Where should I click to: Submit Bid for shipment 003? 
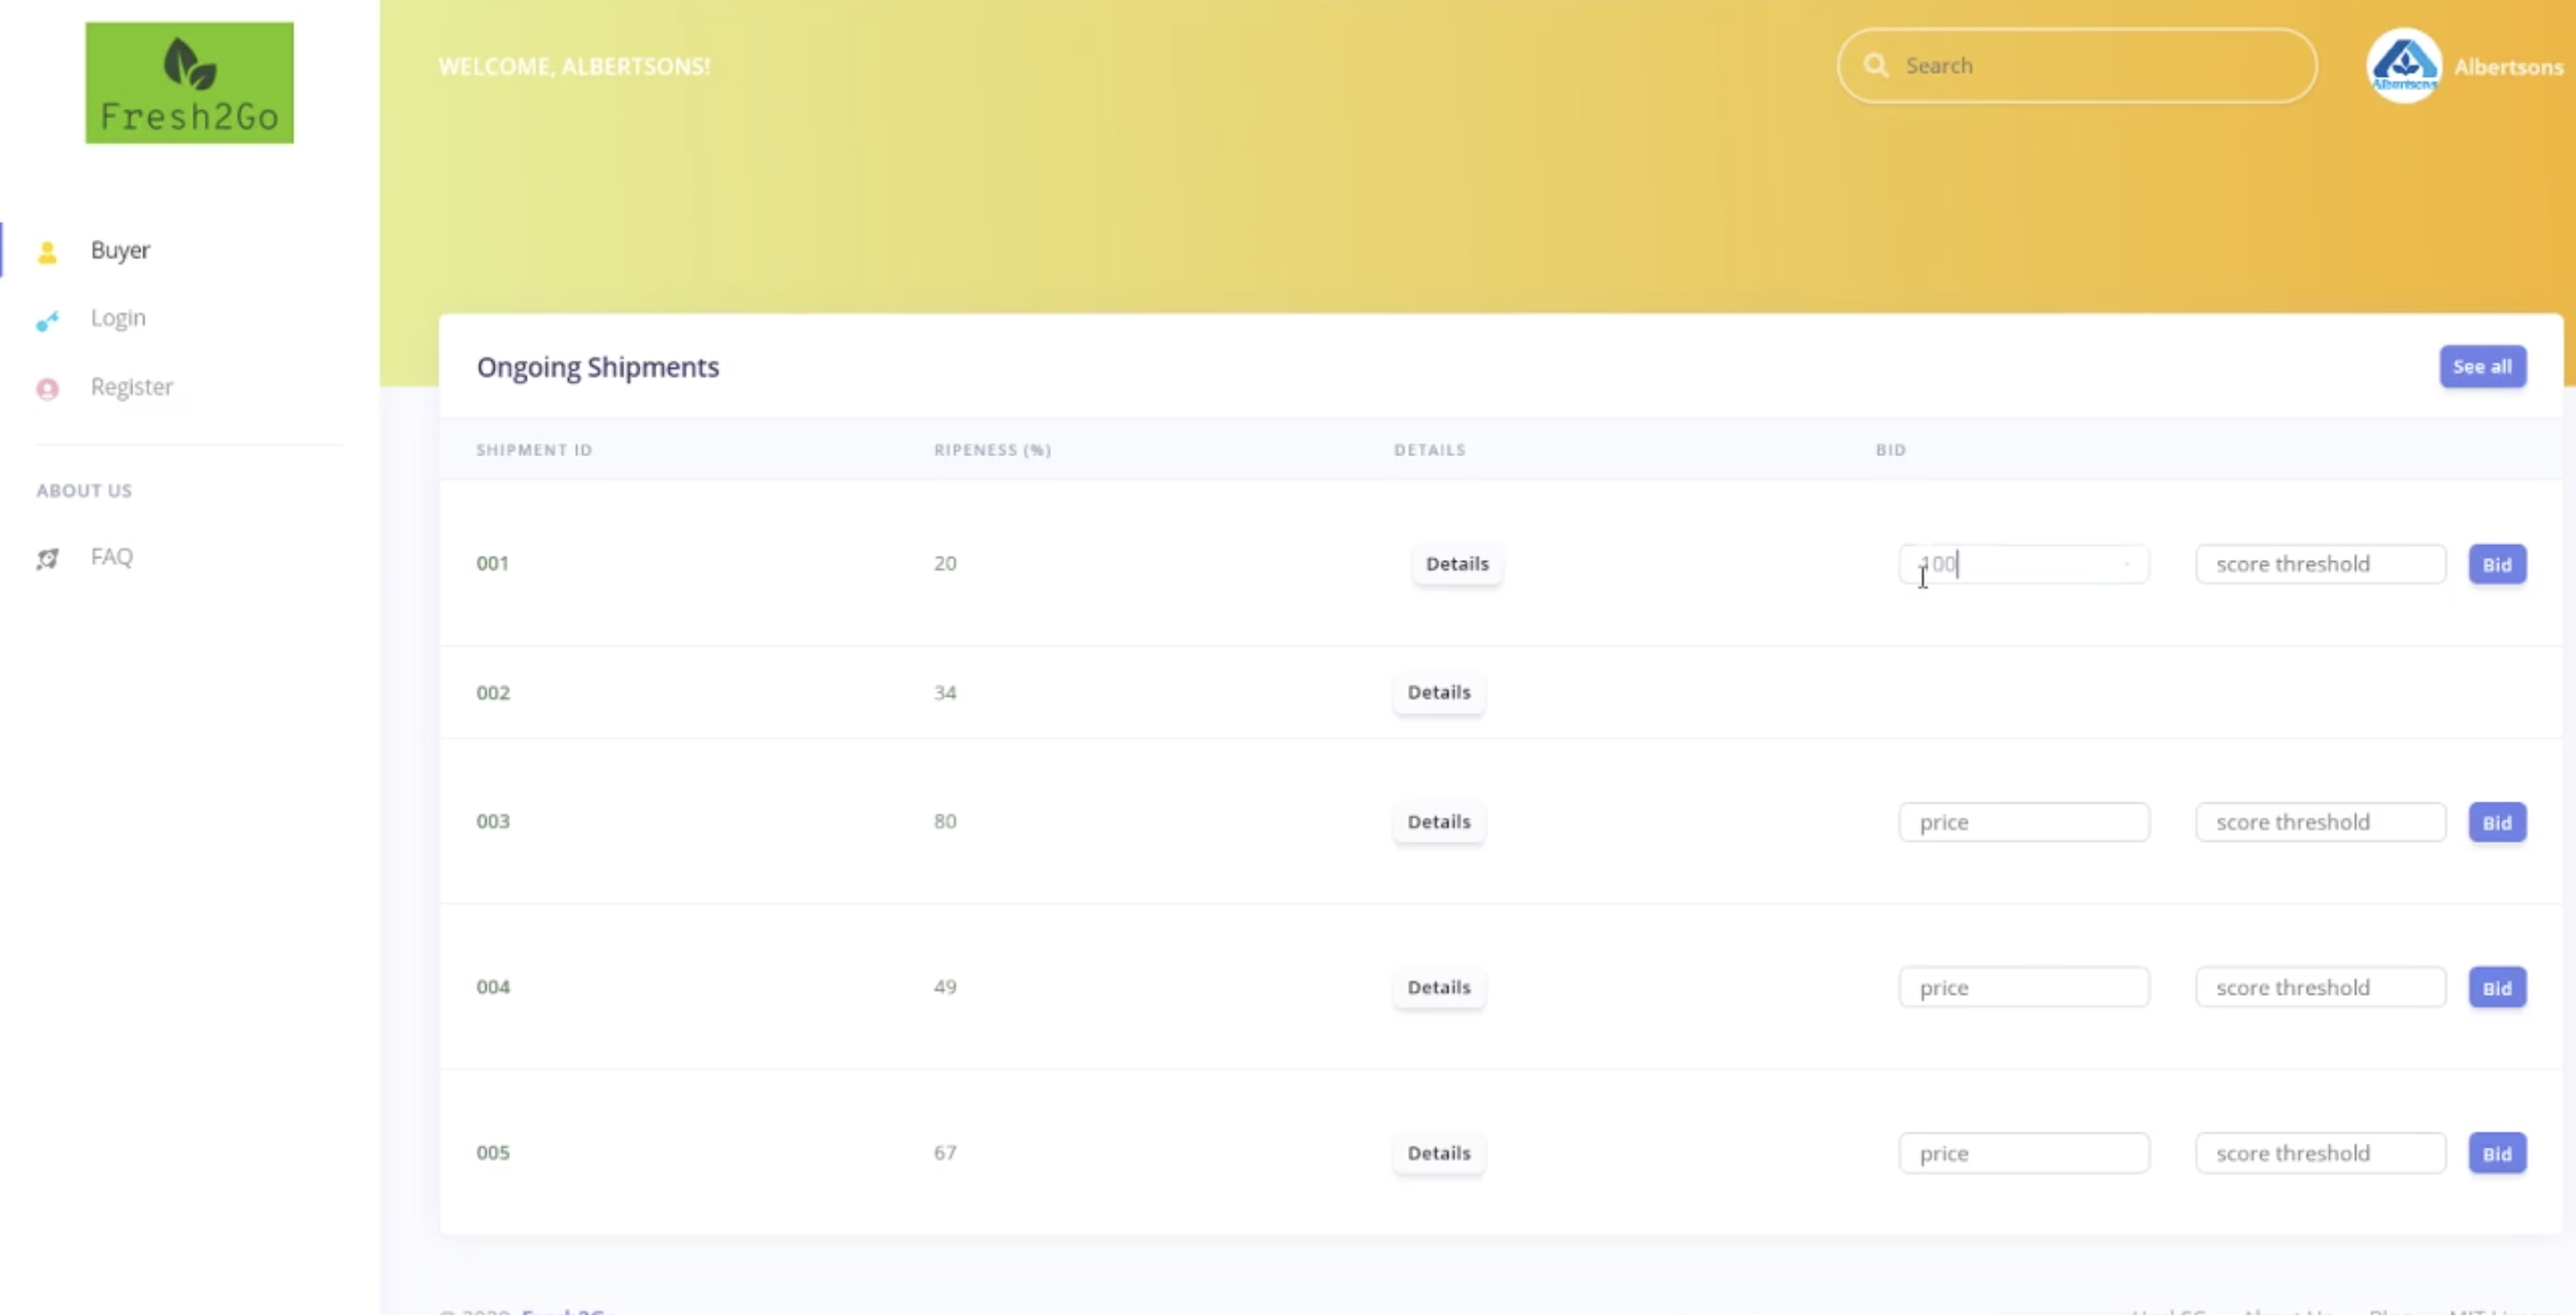pos(2496,823)
